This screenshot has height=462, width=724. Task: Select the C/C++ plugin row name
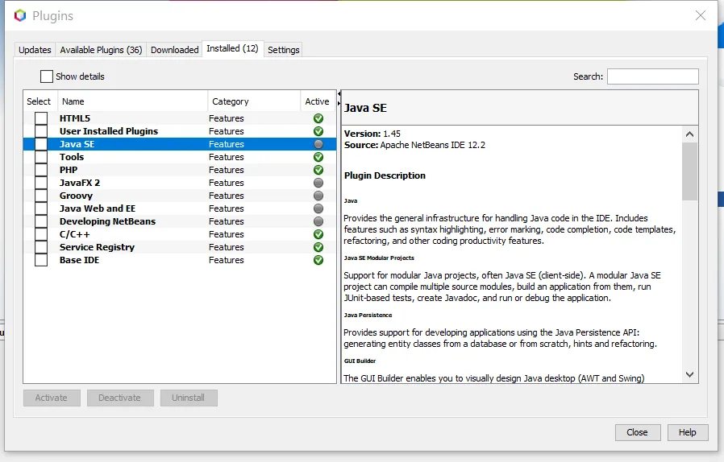click(75, 235)
